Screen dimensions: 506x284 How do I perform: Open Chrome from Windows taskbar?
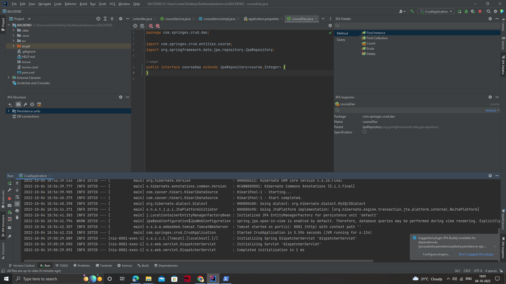pos(200,279)
